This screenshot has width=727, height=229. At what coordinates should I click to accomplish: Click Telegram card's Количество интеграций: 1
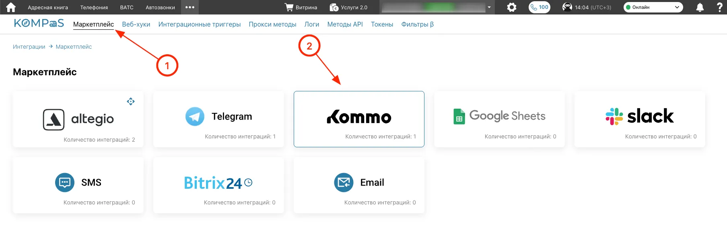click(x=240, y=136)
